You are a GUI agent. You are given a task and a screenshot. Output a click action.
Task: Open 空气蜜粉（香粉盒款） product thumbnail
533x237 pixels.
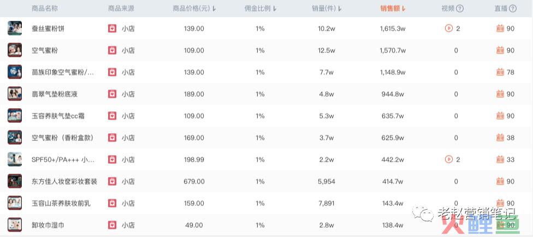coord(15,138)
